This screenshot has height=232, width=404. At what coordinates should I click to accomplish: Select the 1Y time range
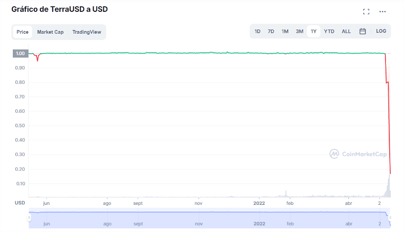[314, 31]
